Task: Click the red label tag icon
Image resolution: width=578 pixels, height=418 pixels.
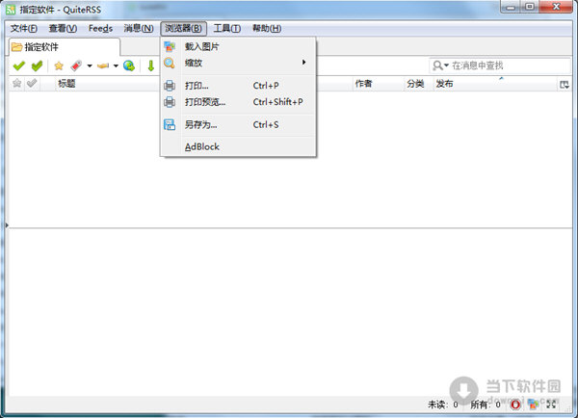Action: [76, 66]
